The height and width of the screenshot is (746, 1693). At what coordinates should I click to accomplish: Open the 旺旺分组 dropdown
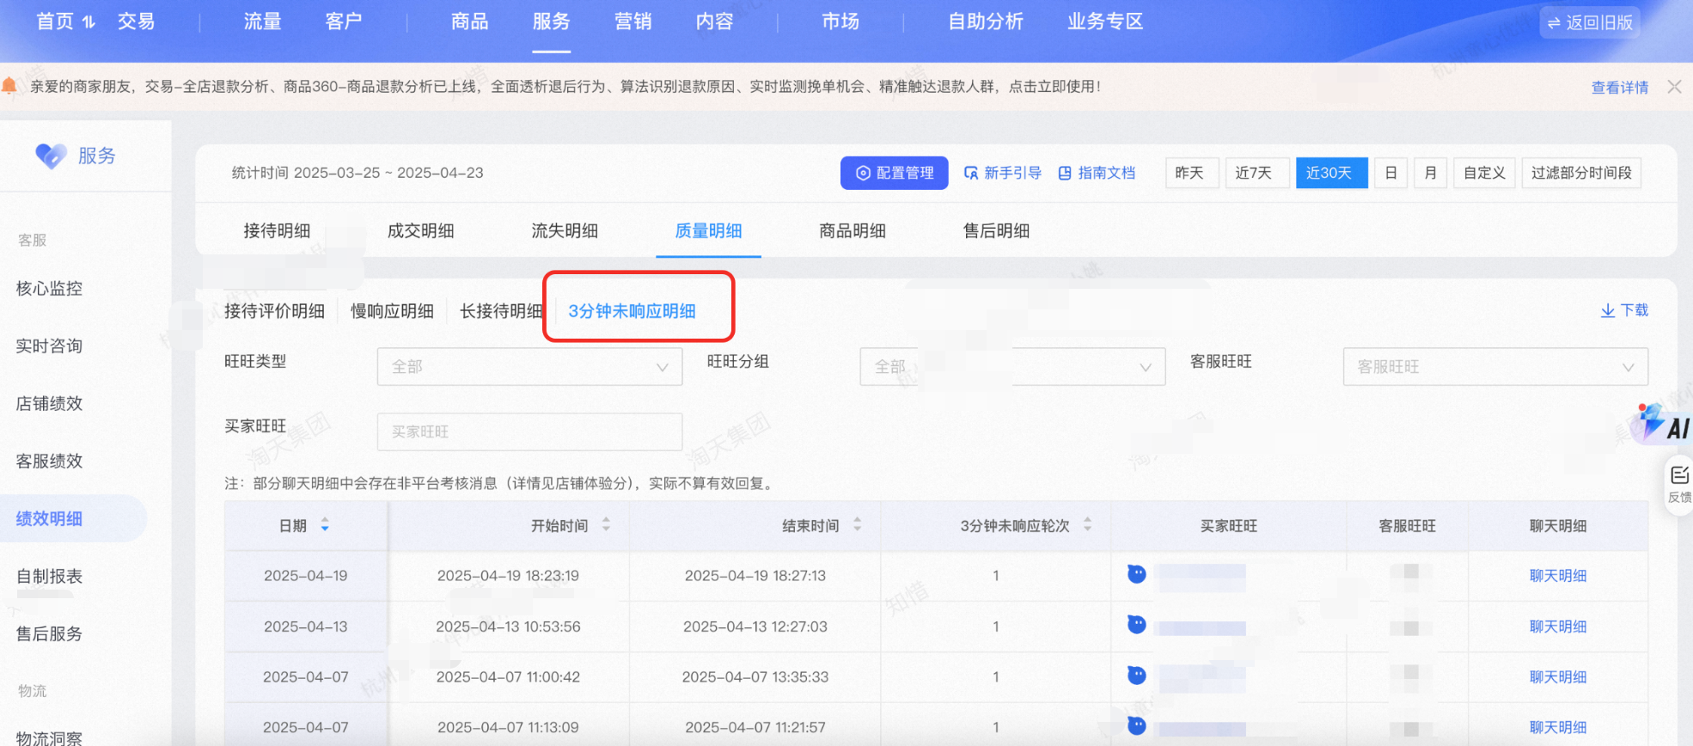1012,367
